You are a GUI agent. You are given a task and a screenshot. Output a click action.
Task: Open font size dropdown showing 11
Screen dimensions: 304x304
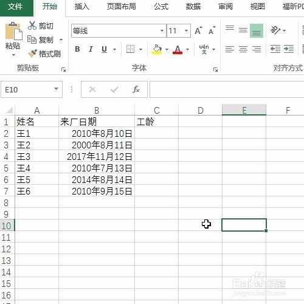(186, 31)
